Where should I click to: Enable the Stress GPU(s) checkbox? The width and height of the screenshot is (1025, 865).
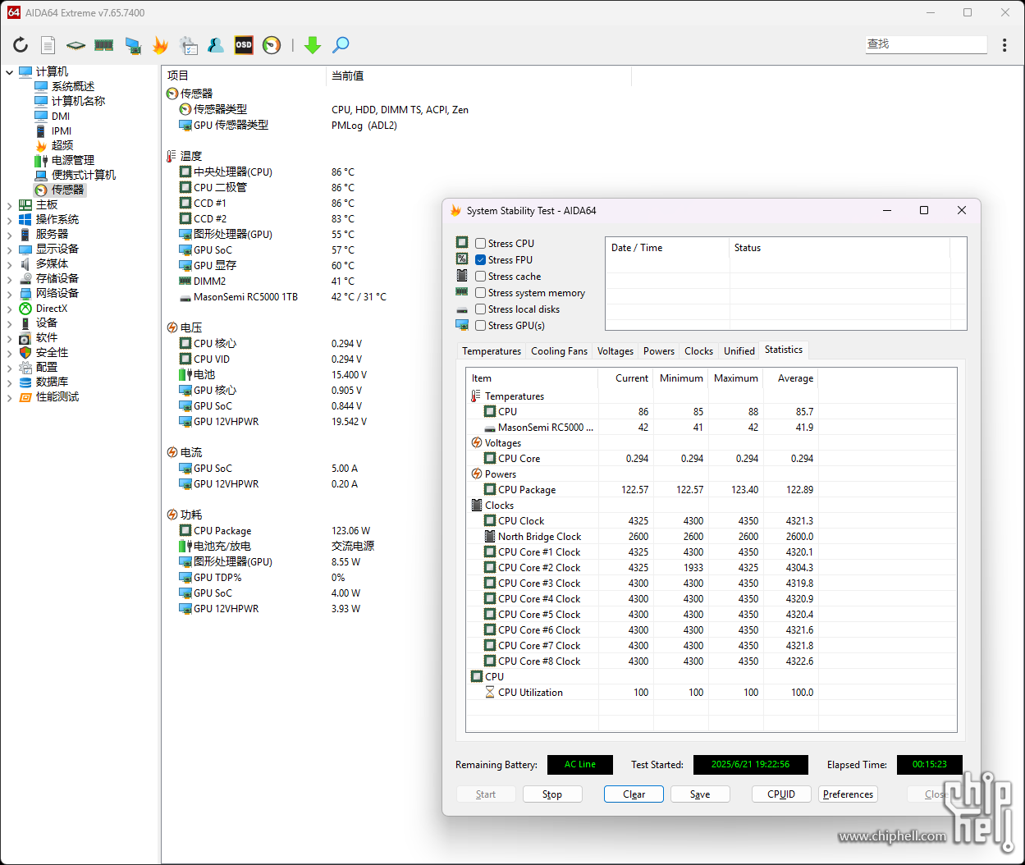point(481,326)
